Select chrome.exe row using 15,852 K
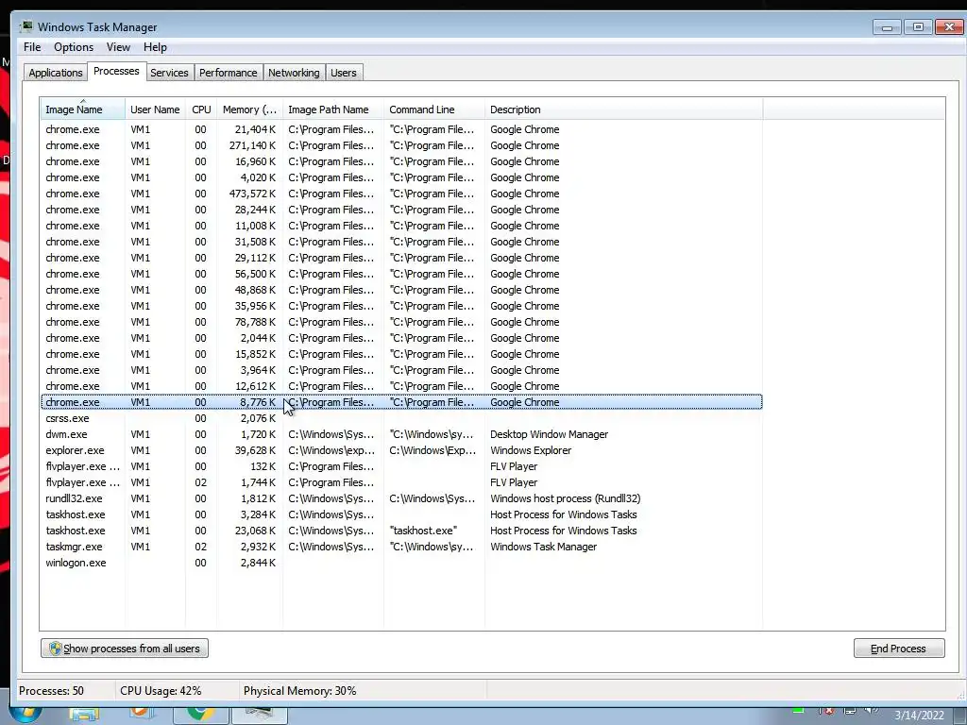 [x=401, y=354]
